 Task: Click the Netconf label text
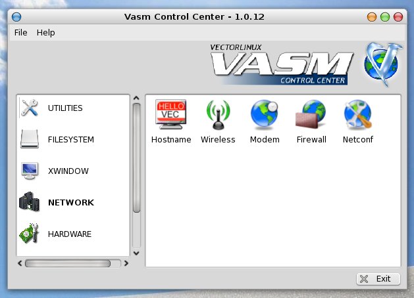(x=358, y=140)
